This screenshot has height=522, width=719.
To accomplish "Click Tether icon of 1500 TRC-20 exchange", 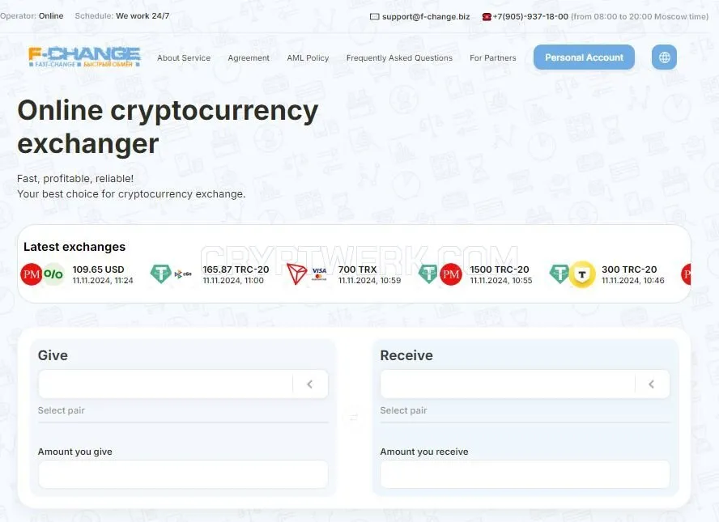I will coord(428,274).
